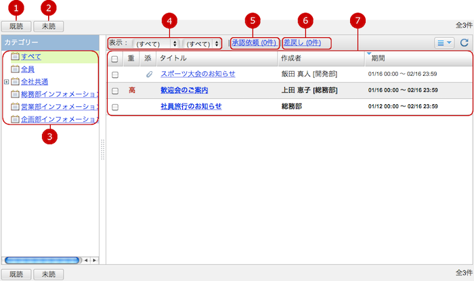The width and height of the screenshot is (474, 281).
Task: Click the 高 importance label on 歓迎会 row
Action: pyautogui.click(x=132, y=90)
